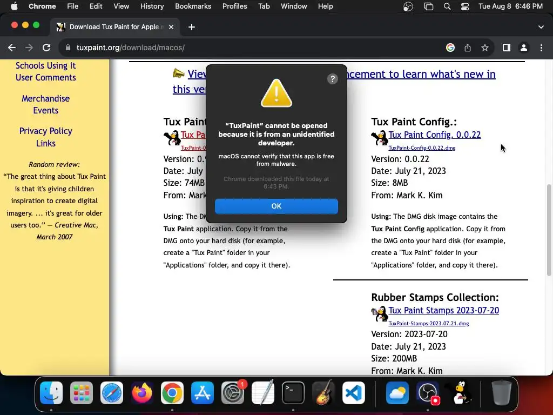
Task: Open Visual Studio Code from the Dock
Action: pyautogui.click(x=354, y=393)
